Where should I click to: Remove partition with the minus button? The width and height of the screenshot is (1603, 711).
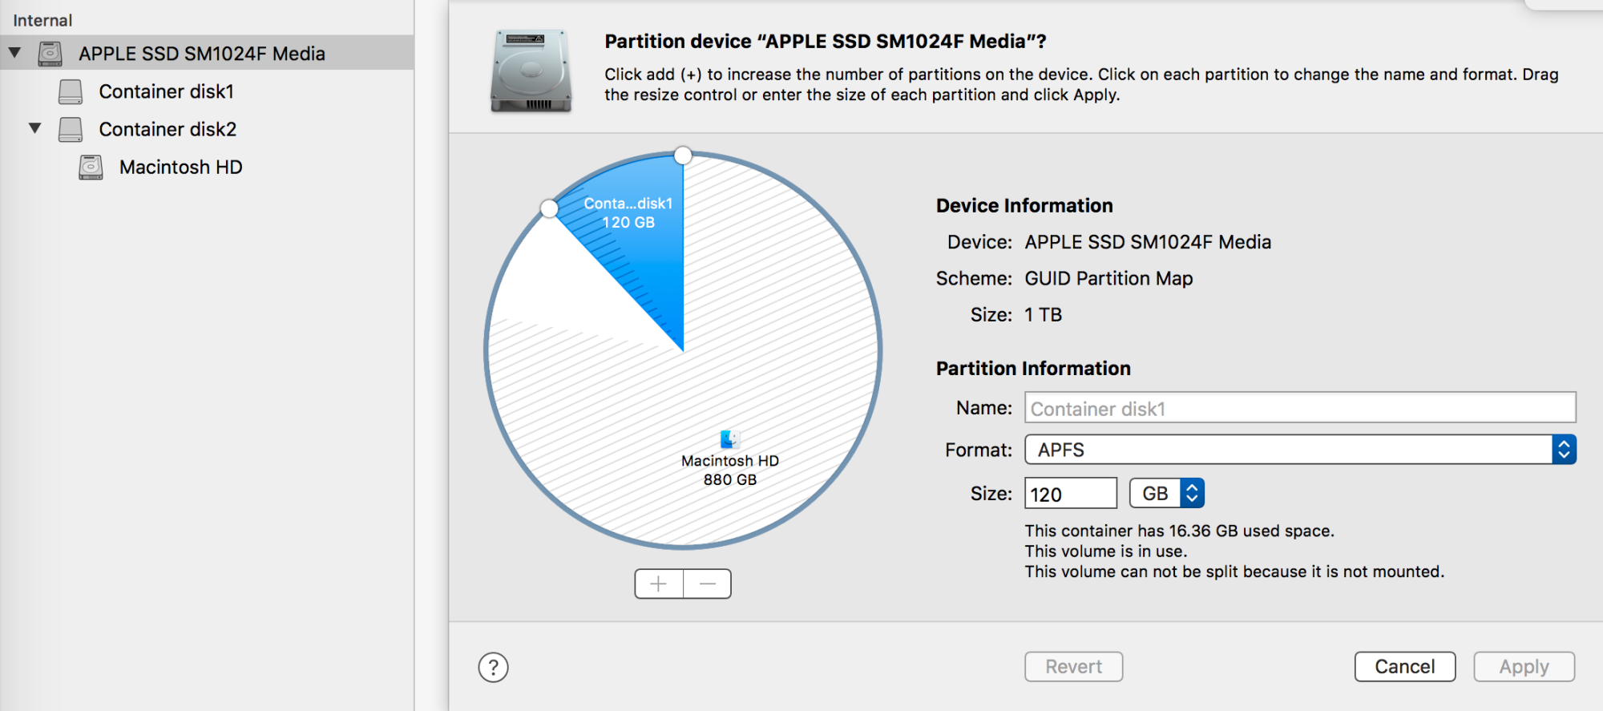(x=708, y=584)
